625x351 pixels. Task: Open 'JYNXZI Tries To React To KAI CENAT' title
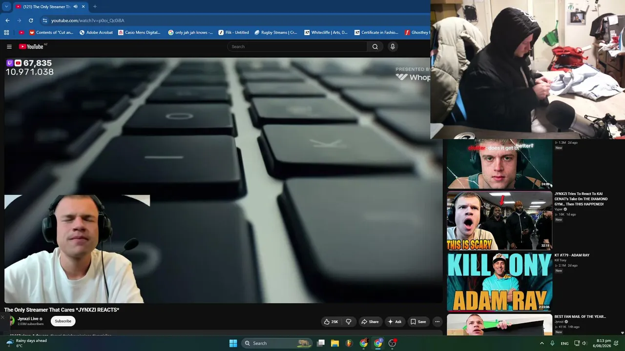click(x=581, y=199)
